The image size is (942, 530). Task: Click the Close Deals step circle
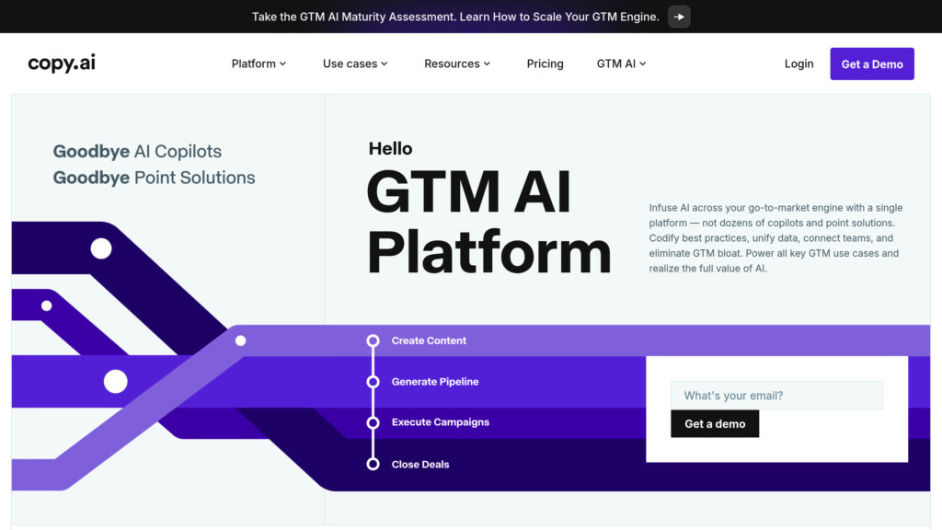tap(373, 465)
